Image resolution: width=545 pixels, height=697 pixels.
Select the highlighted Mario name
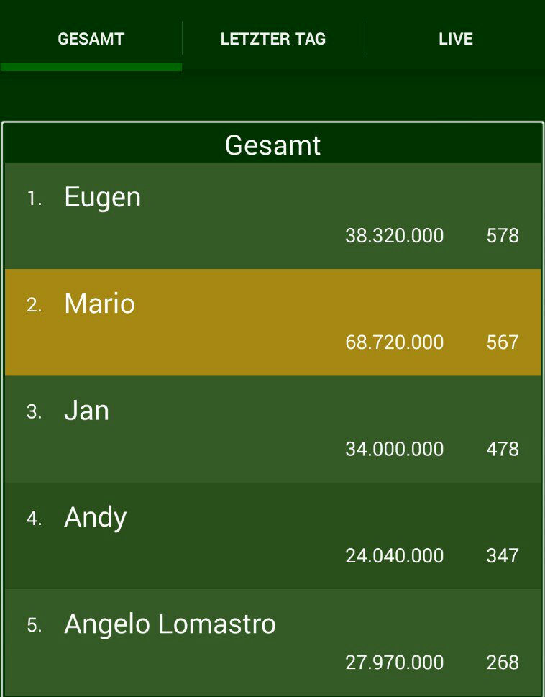coord(99,304)
